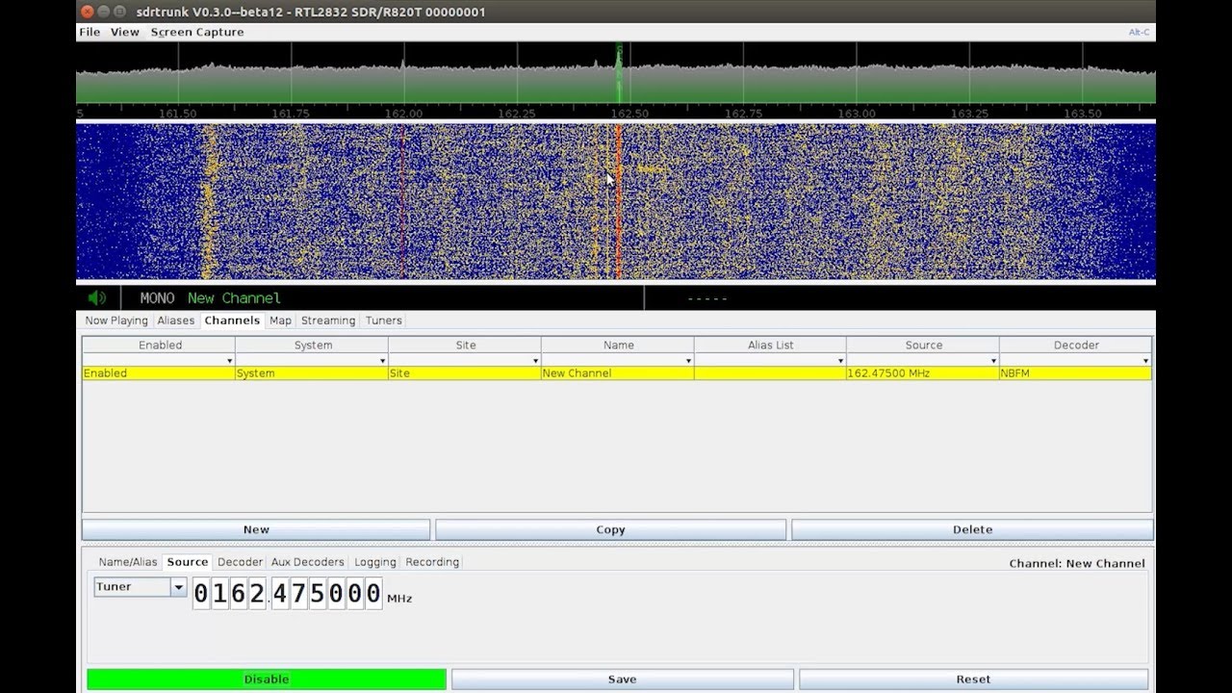Sort the table by the Name column header
The image size is (1232, 693).
[618, 345]
